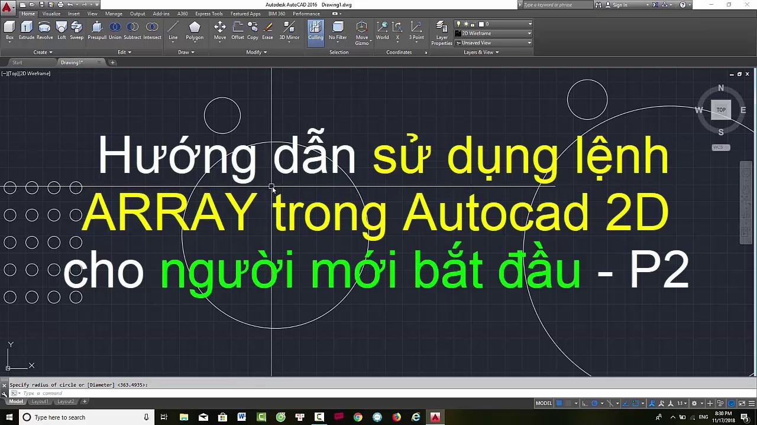Switch to the Express Tools tab

click(209, 14)
